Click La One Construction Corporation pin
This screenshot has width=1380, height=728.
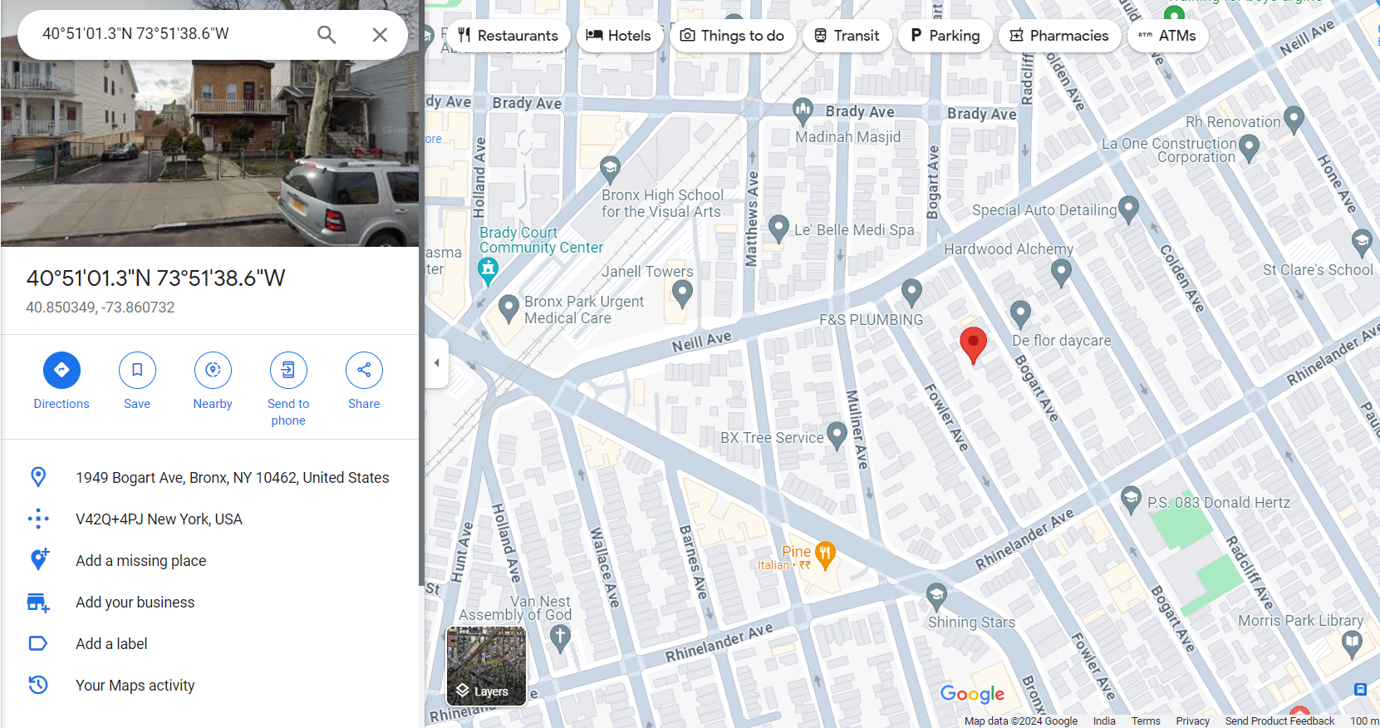tap(1249, 148)
